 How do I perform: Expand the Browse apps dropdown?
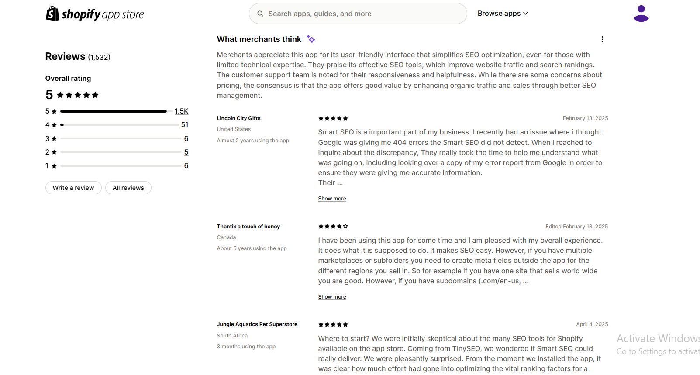coord(503,14)
